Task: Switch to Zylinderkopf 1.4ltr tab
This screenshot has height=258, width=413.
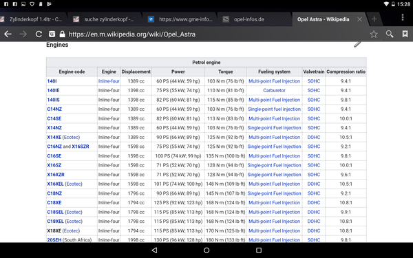Action: (x=32, y=19)
